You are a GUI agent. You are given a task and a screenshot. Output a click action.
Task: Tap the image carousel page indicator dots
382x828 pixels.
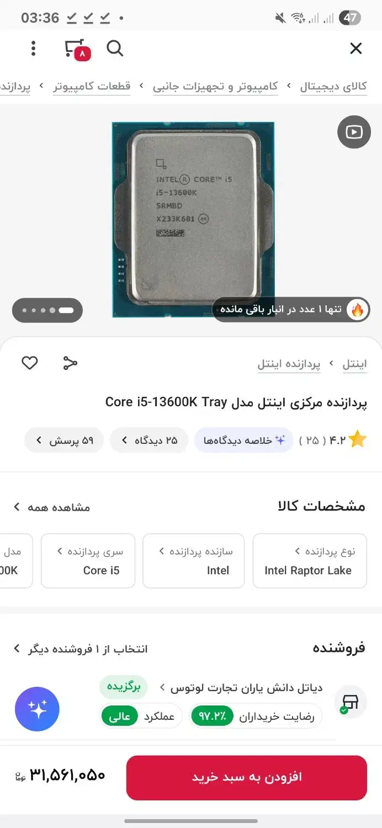(47, 310)
